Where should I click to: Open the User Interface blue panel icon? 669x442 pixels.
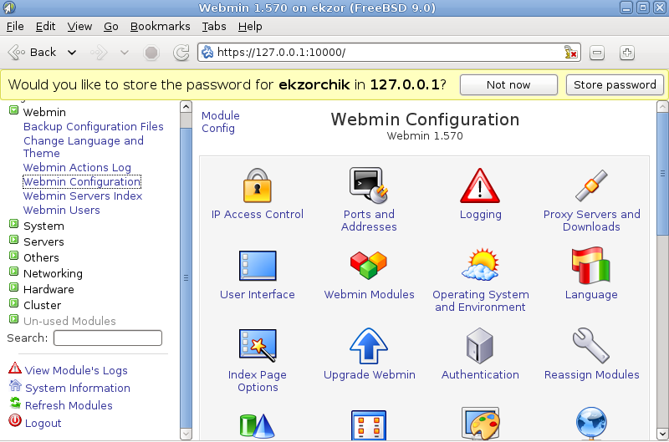click(x=258, y=266)
